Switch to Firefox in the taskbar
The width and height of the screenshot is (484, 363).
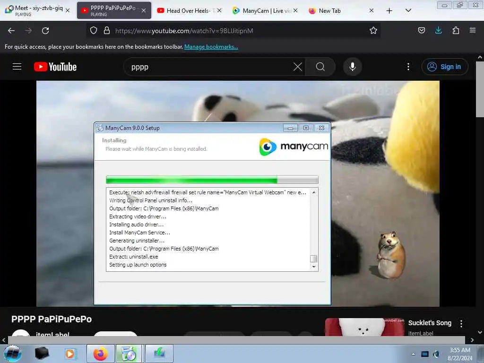tap(100, 354)
